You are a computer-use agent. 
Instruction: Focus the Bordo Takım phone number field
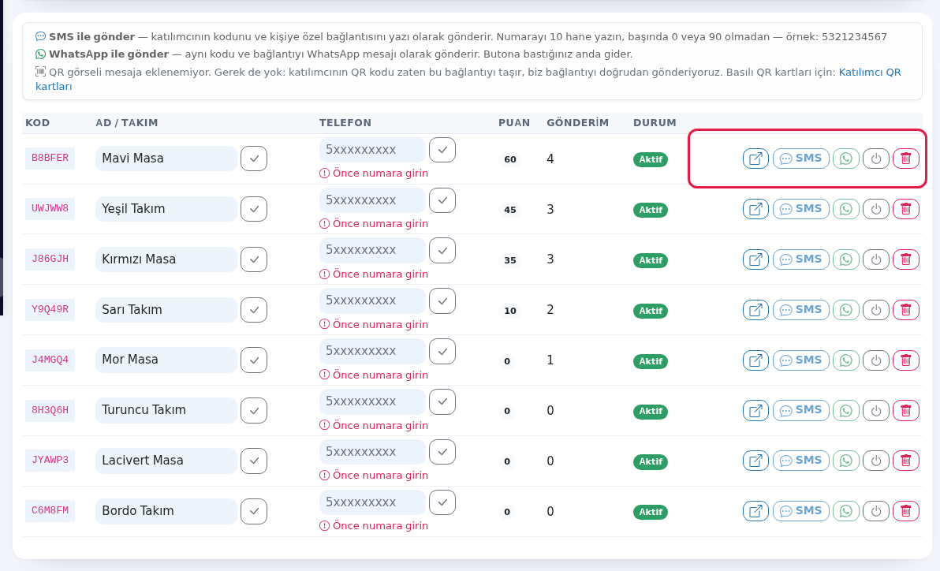(372, 502)
